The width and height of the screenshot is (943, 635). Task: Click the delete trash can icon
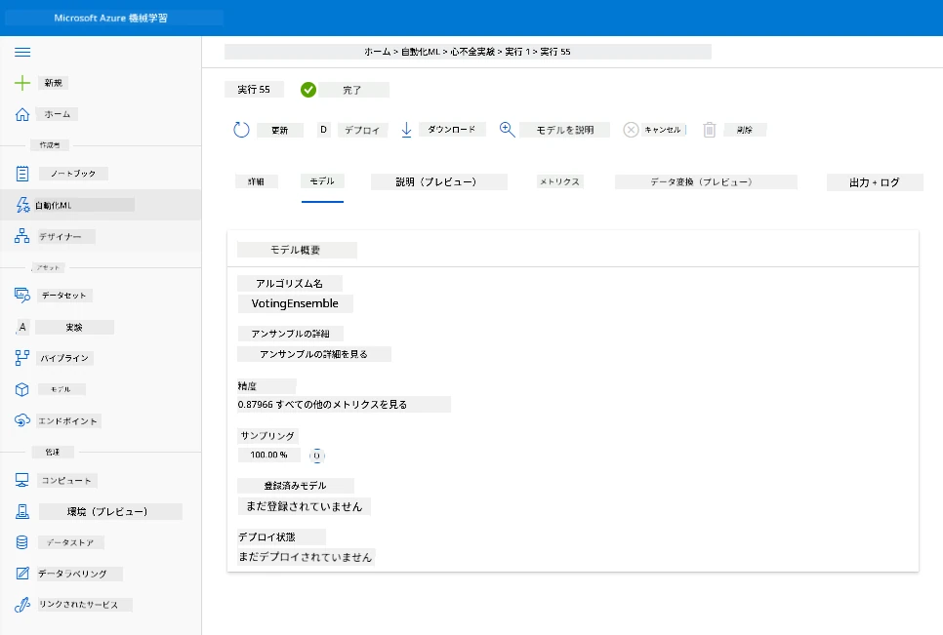[710, 130]
